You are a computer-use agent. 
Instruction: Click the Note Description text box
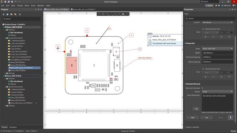(x=217, y=103)
